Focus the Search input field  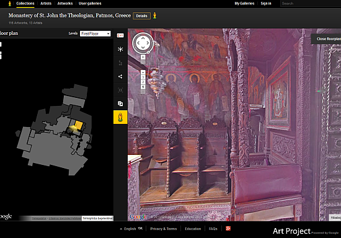[311, 4]
